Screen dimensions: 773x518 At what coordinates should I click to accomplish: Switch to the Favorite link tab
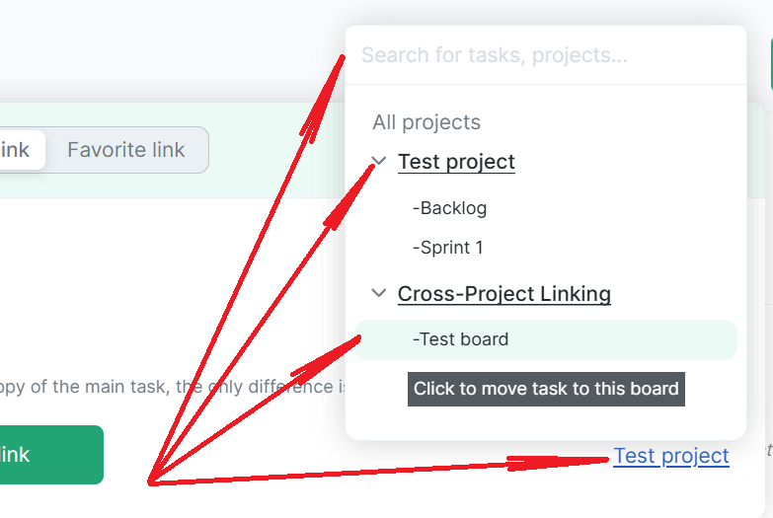point(126,150)
